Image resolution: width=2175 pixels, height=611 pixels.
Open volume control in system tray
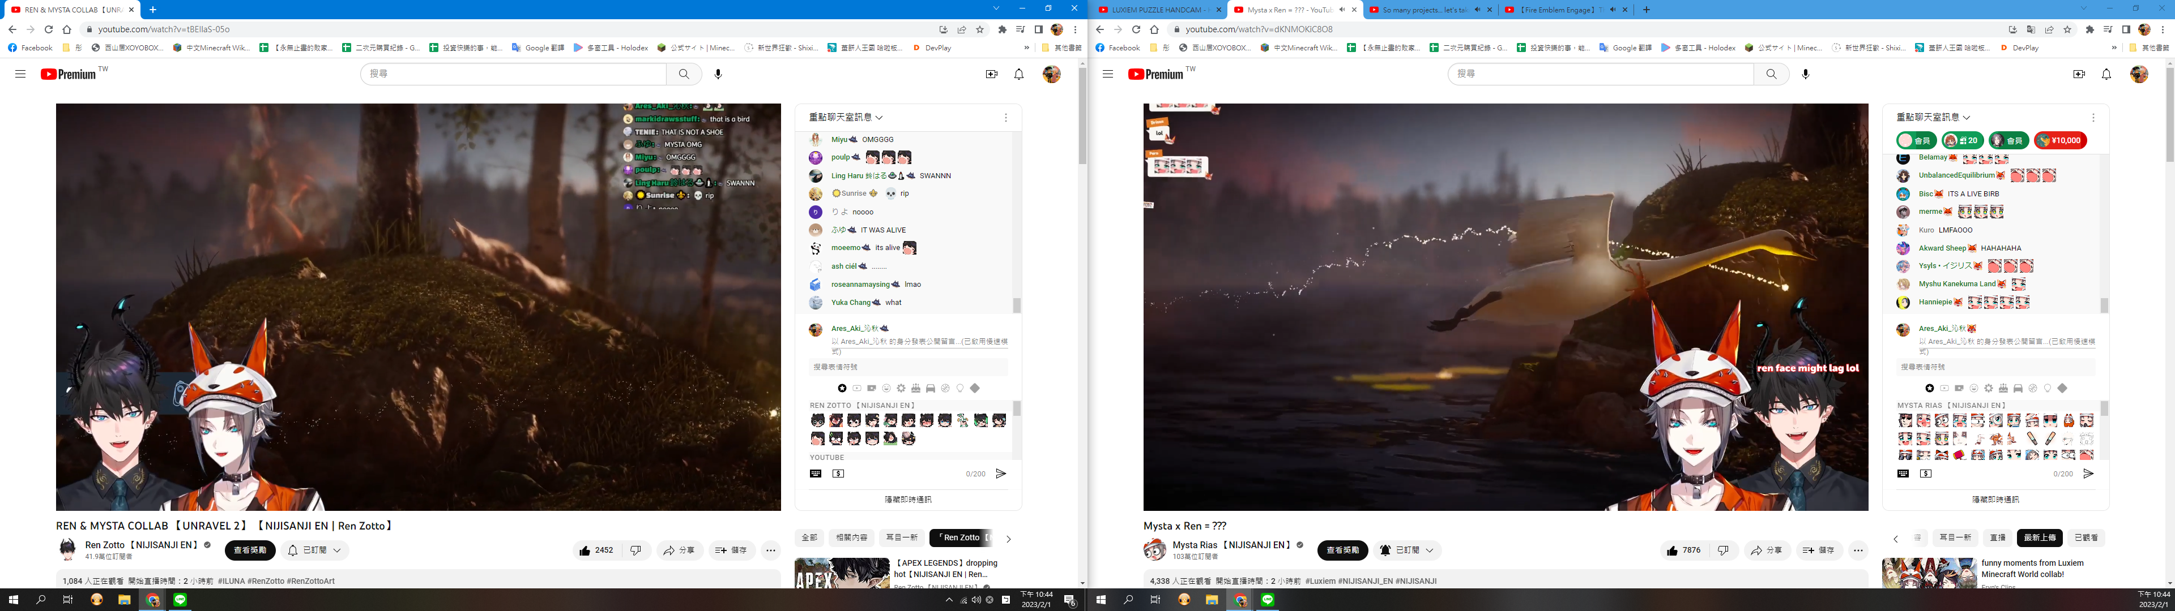[976, 600]
